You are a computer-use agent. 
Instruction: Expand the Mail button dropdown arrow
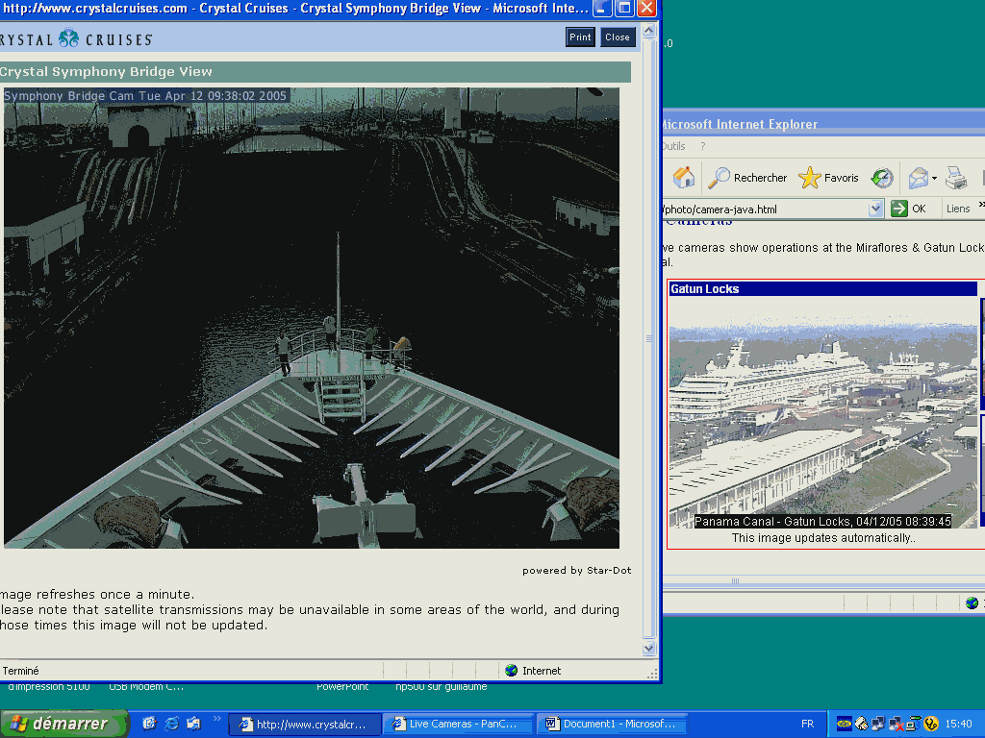pyautogui.click(x=934, y=178)
